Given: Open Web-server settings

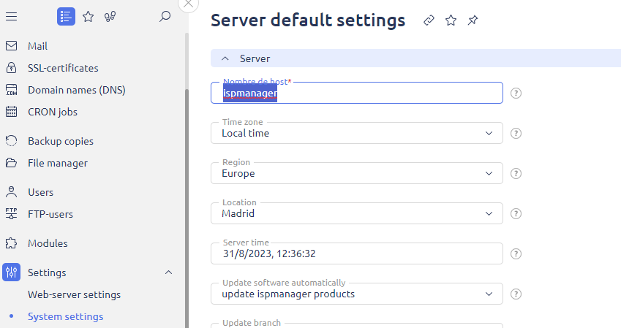Looking at the screenshot, I should click(74, 295).
